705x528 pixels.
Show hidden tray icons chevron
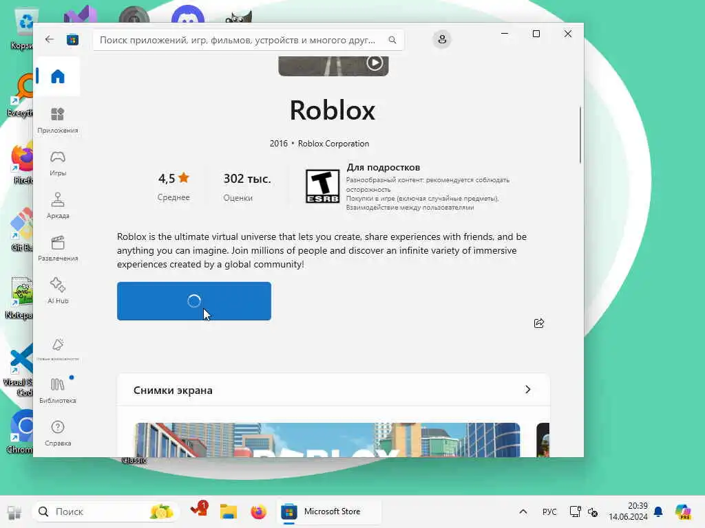[x=523, y=511]
